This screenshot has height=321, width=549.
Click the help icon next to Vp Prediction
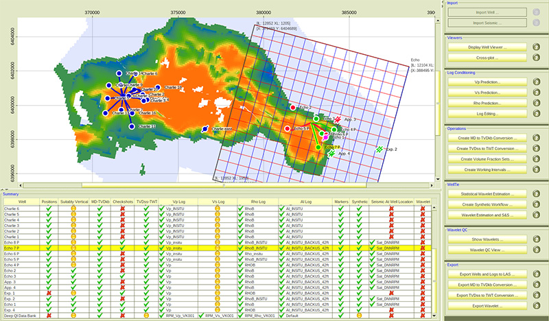point(535,82)
